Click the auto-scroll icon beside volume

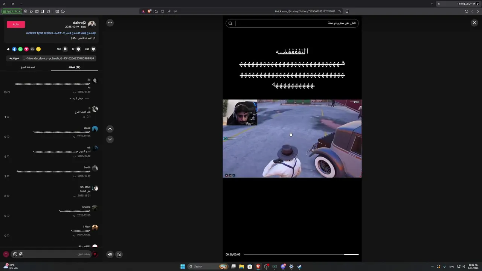pyautogui.click(x=119, y=254)
